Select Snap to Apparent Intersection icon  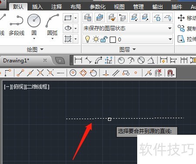tap(50, 73)
